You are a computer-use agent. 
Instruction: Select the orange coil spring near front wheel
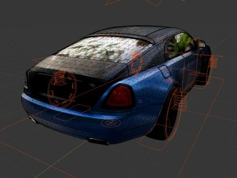click(x=215, y=61)
